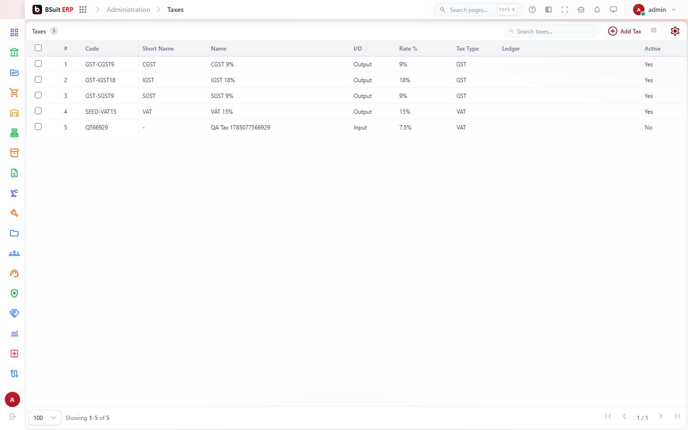Open the analytics chart icon in sidebar
Screen dimensions: 688x430
pyautogui.click(x=14, y=333)
